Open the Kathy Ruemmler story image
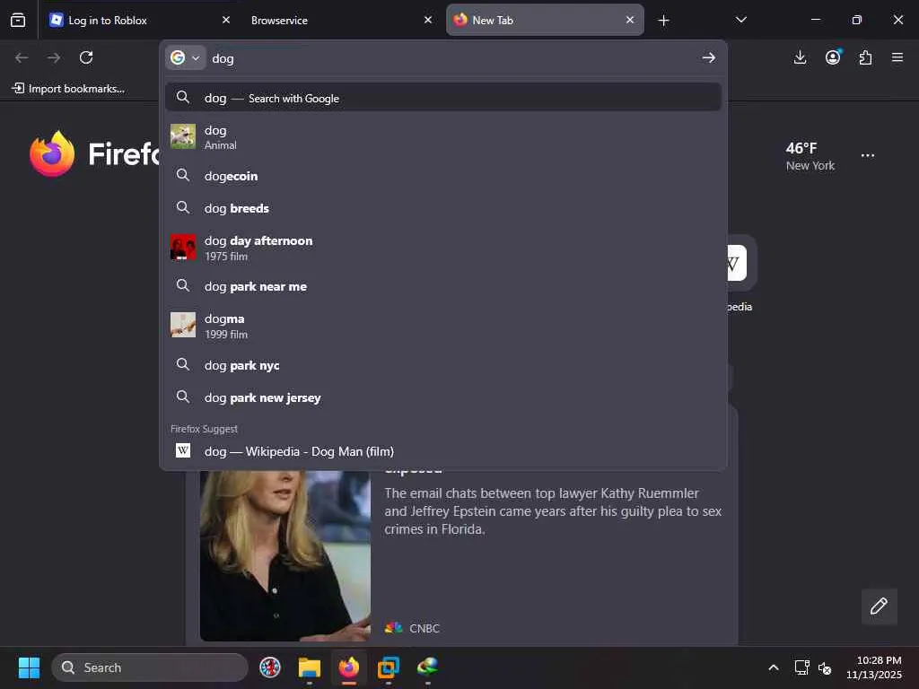 click(x=285, y=555)
